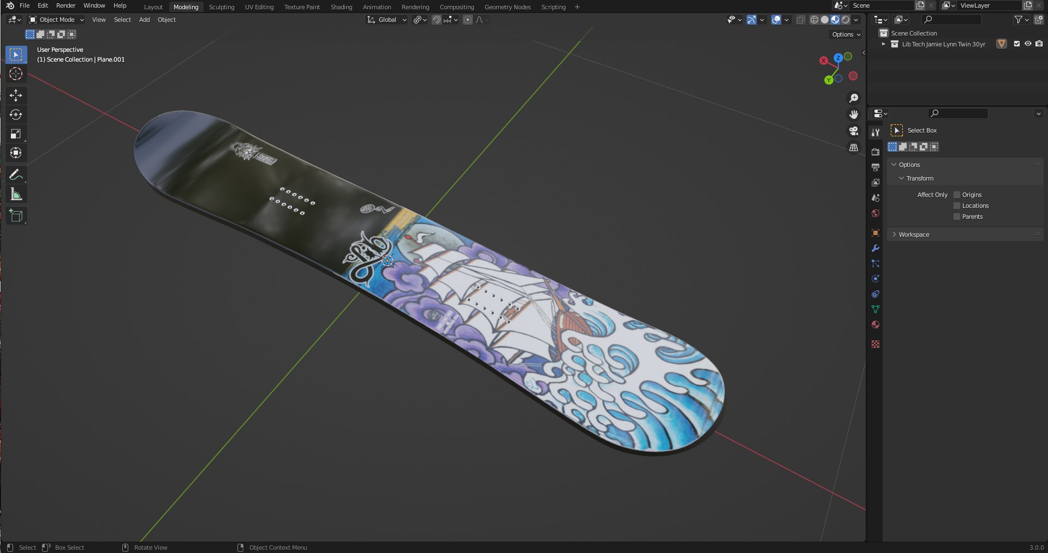
Task: Click the pan view hand icon
Action: 854,115
